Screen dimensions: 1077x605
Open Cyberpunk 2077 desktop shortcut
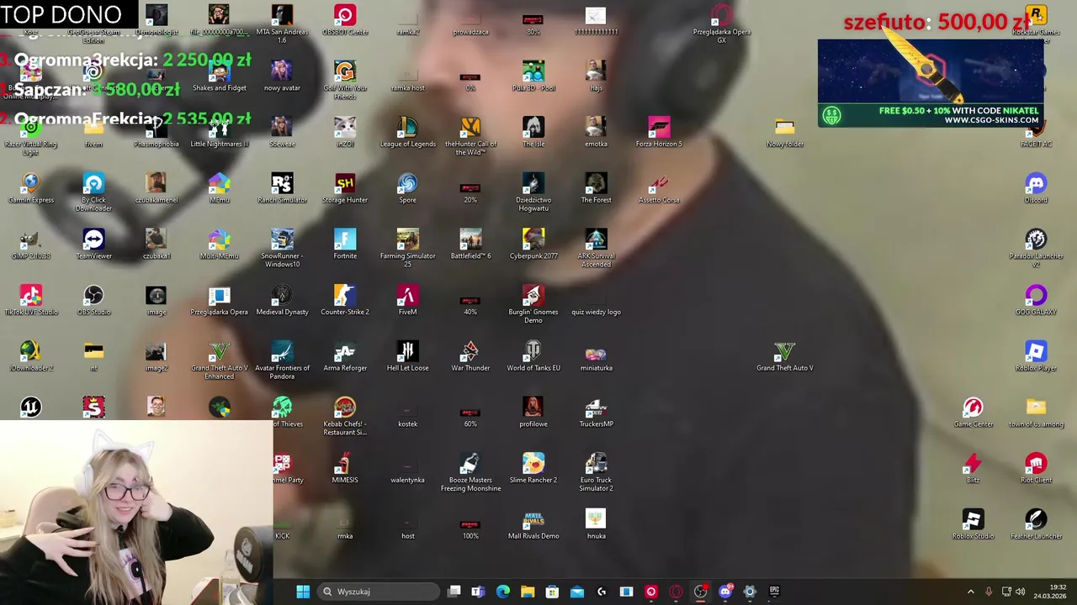pyautogui.click(x=533, y=244)
